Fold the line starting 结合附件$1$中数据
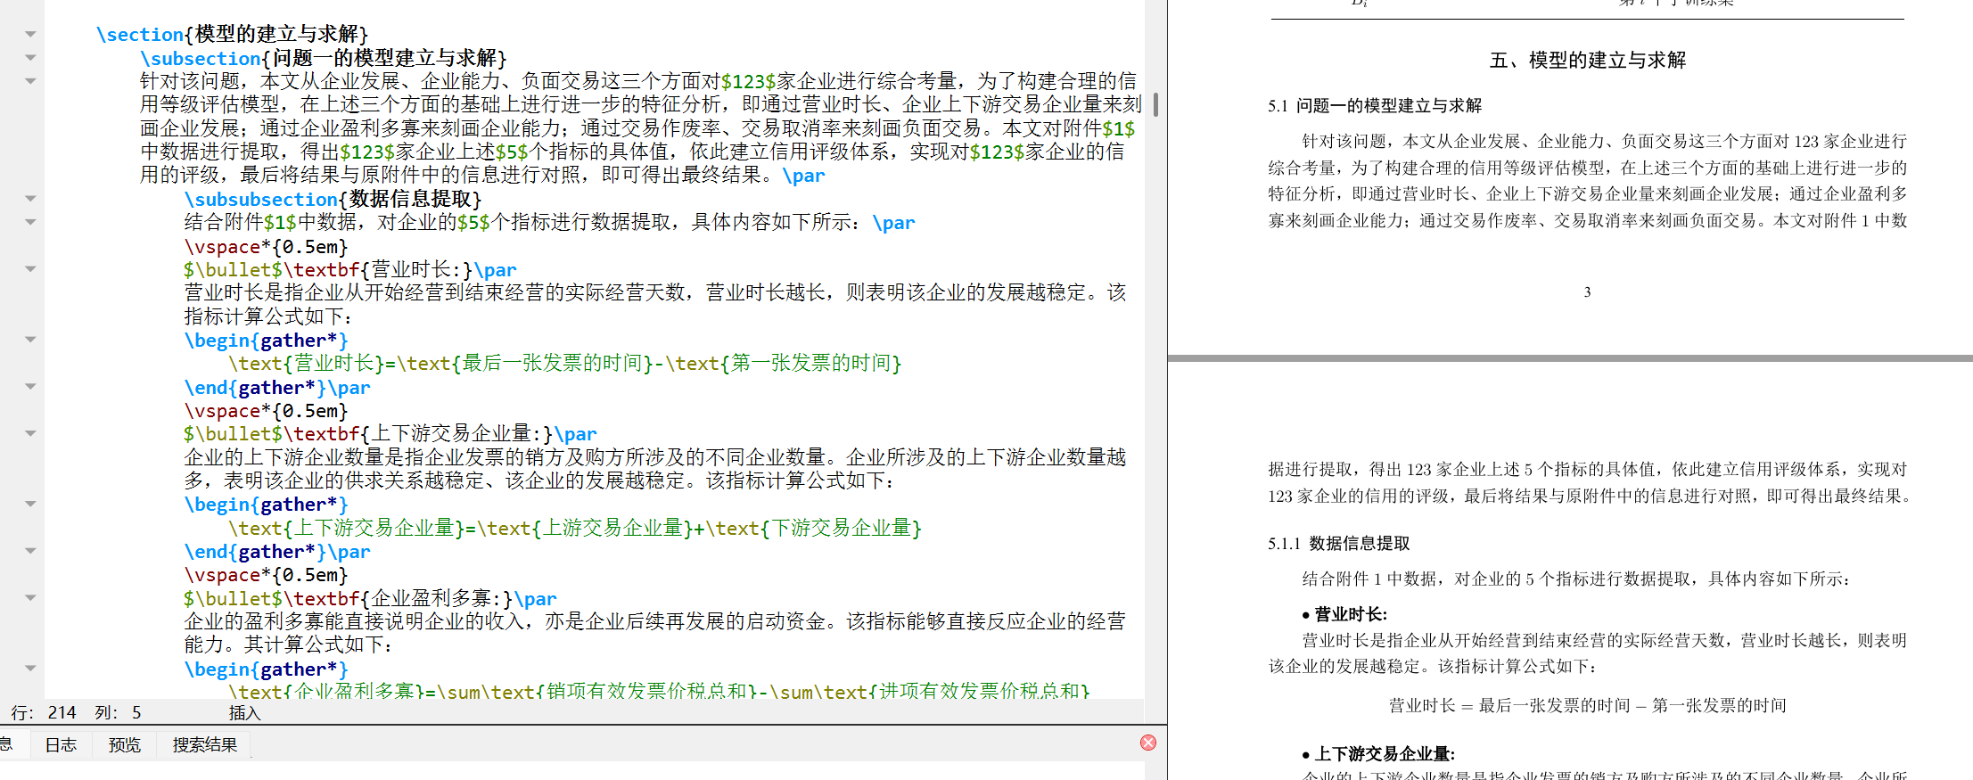 pos(30,222)
